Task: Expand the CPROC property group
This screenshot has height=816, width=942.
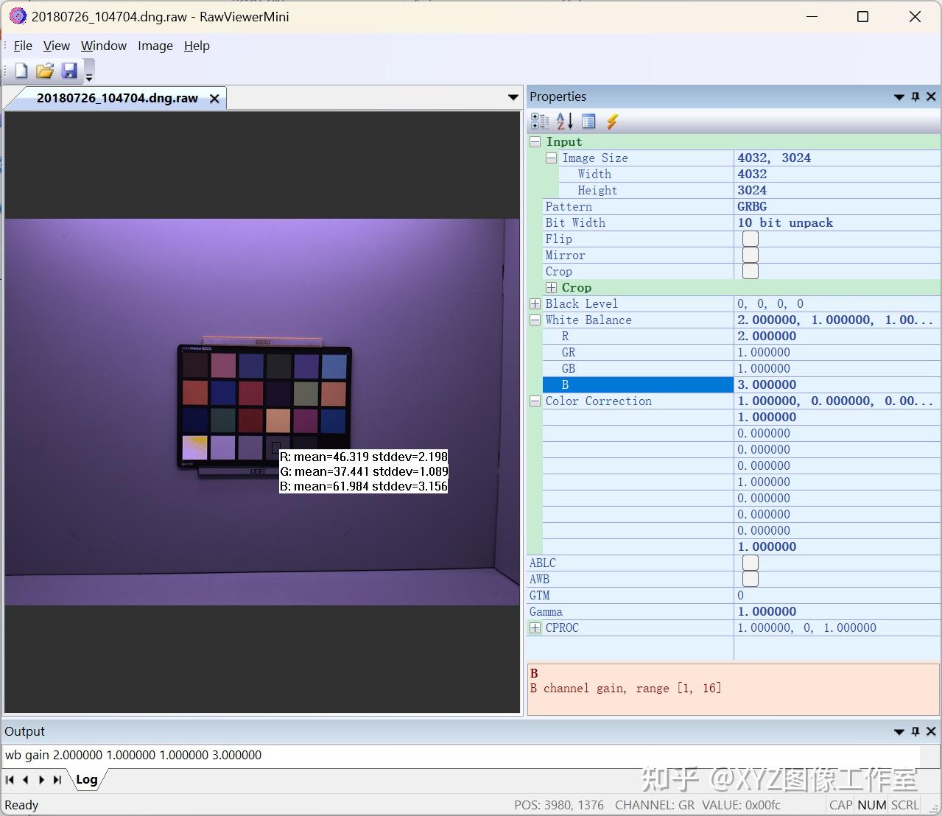Action: 535,627
